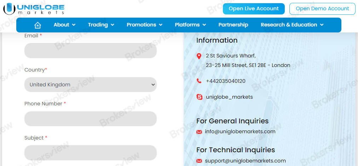The height and width of the screenshot is (166, 358).
Task: Click the uniglobe_markets Skype handle
Action: tap(229, 97)
